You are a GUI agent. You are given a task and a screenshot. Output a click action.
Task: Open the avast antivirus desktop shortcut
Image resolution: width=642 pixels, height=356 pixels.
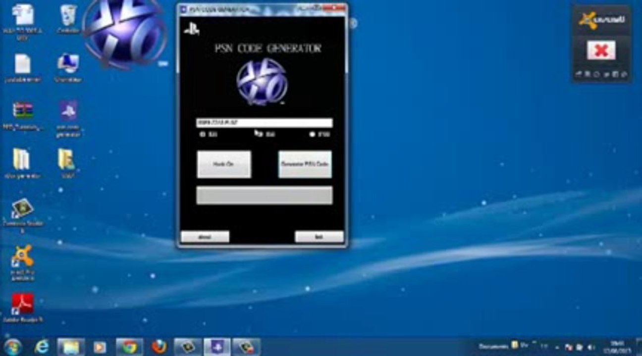[22, 262]
